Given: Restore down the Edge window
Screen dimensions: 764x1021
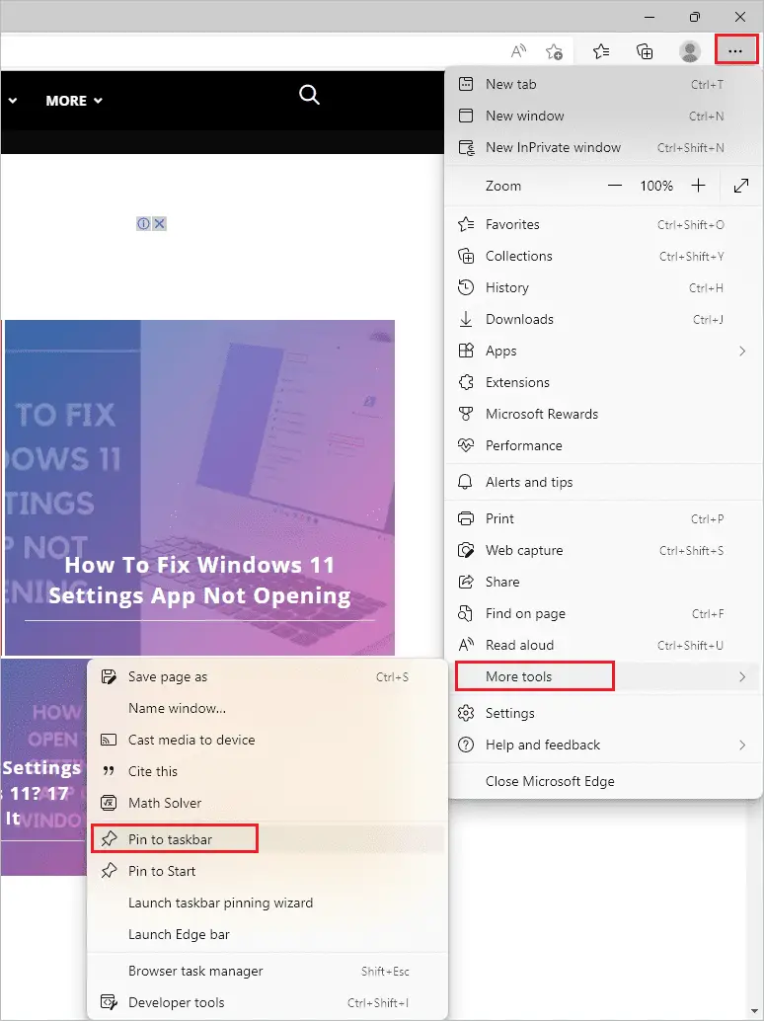Looking at the screenshot, I should tap(694, 16).
